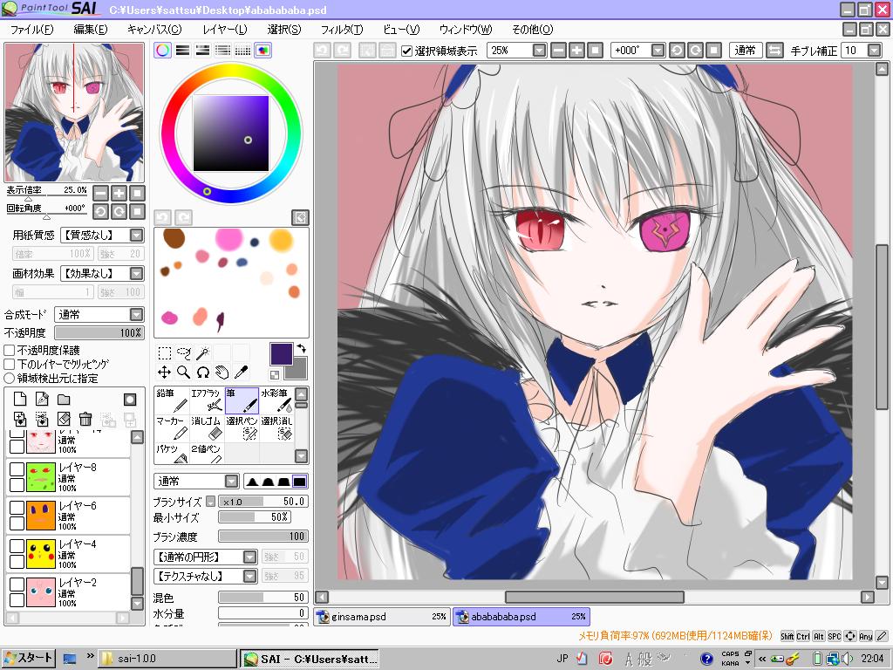The image size is (893, 670).
Task: Select the 消しゴム eraser tool
Action: [x=207, y=427]
